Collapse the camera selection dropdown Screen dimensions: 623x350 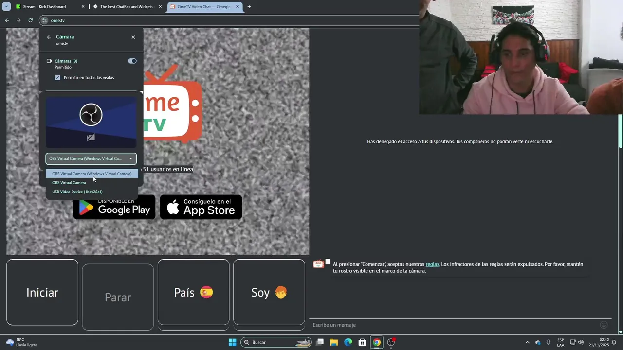coord(91,158)
